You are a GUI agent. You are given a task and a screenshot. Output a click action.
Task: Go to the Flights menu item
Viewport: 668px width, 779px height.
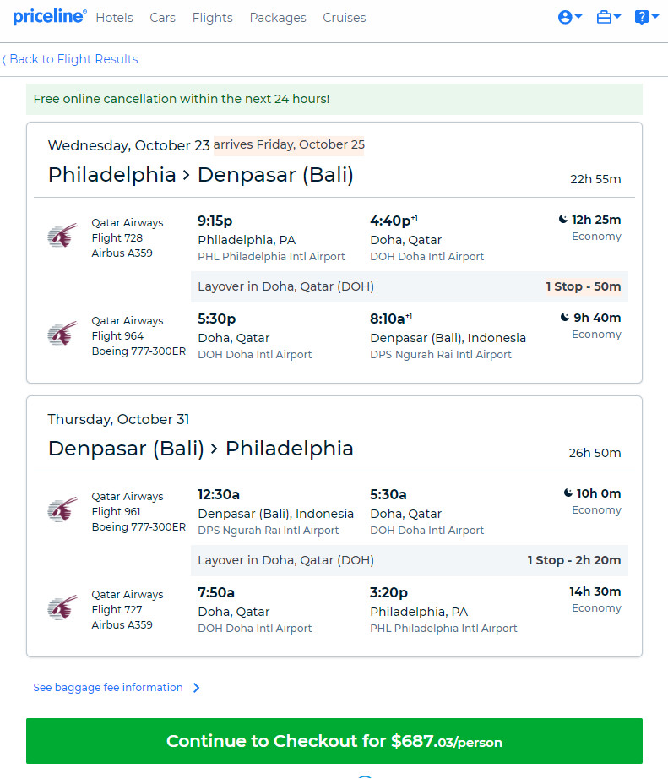(x=213, y=18)
